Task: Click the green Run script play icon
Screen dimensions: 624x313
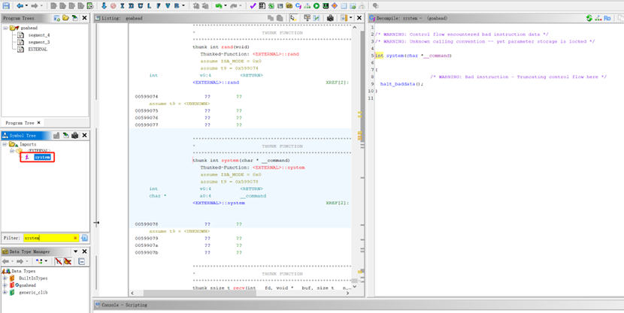Action: (317, 6)
